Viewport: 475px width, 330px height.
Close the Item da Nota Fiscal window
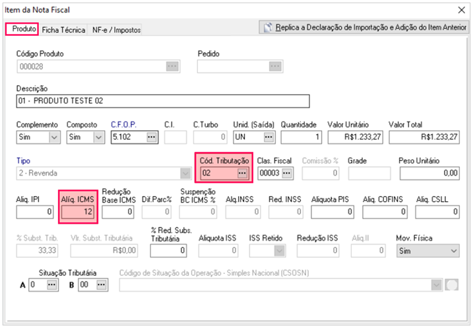click(461, 10)
